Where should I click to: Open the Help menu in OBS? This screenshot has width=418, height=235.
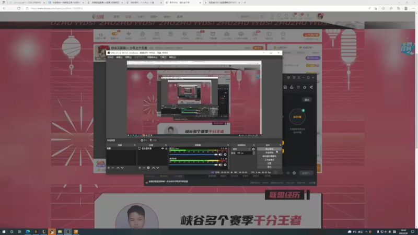(x=172, y=57)
